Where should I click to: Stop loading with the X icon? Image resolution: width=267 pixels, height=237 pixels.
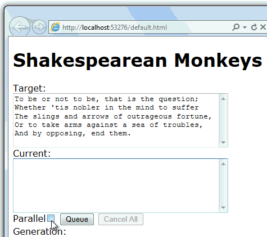coord(263,27)
